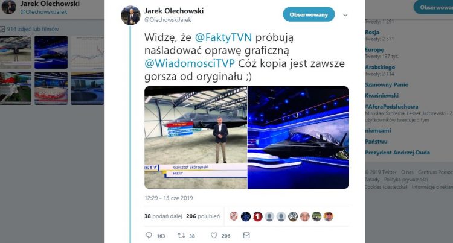Click the last liker avatar with cap
Viewport: 453px width, 243px height.
point(329,216)
